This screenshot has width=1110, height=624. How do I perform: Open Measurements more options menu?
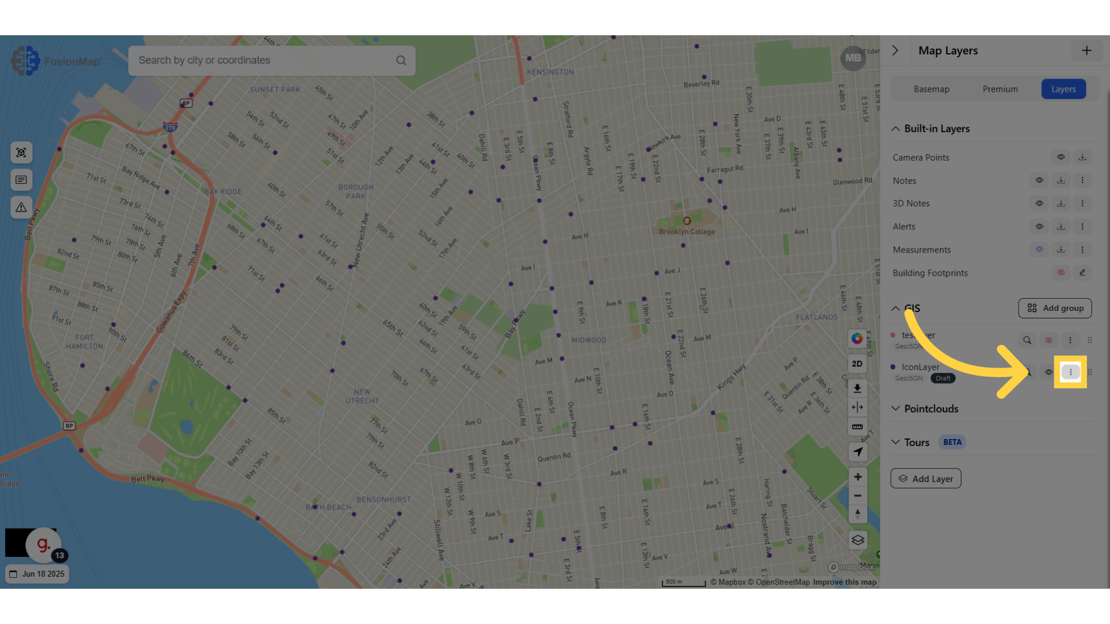pyautogui.click(x=1082, y=250)
